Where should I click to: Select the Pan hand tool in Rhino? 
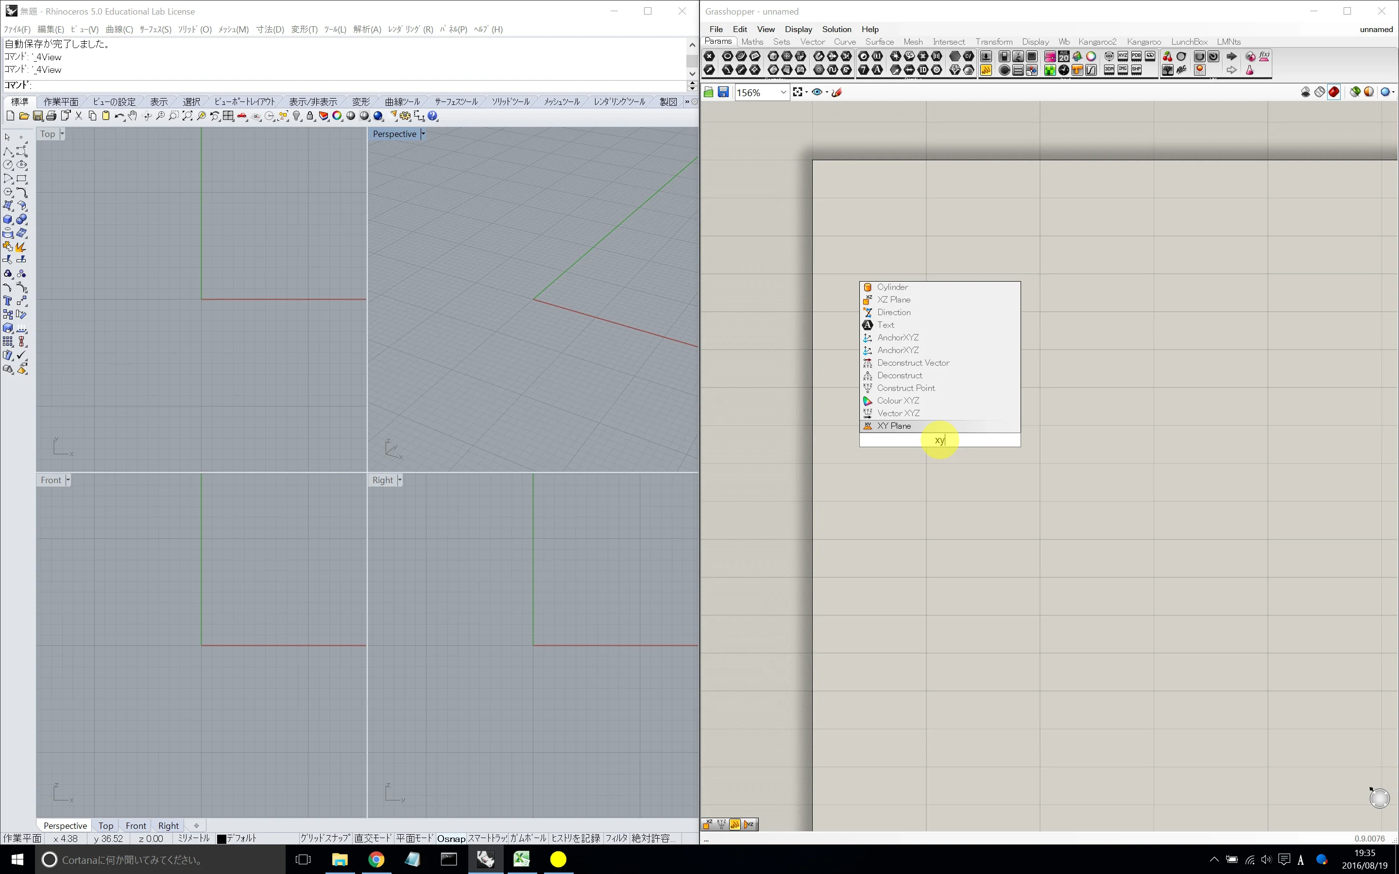133,116
